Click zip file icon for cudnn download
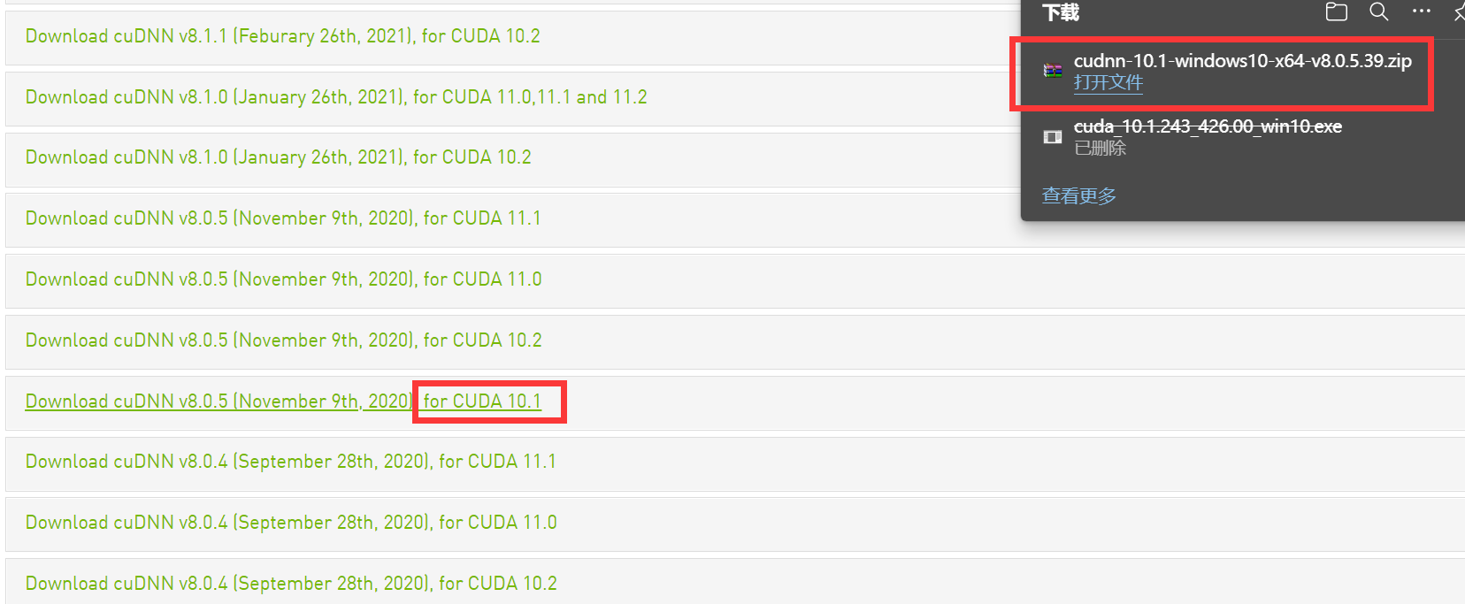1465x604 pixels. (1053, 71)
